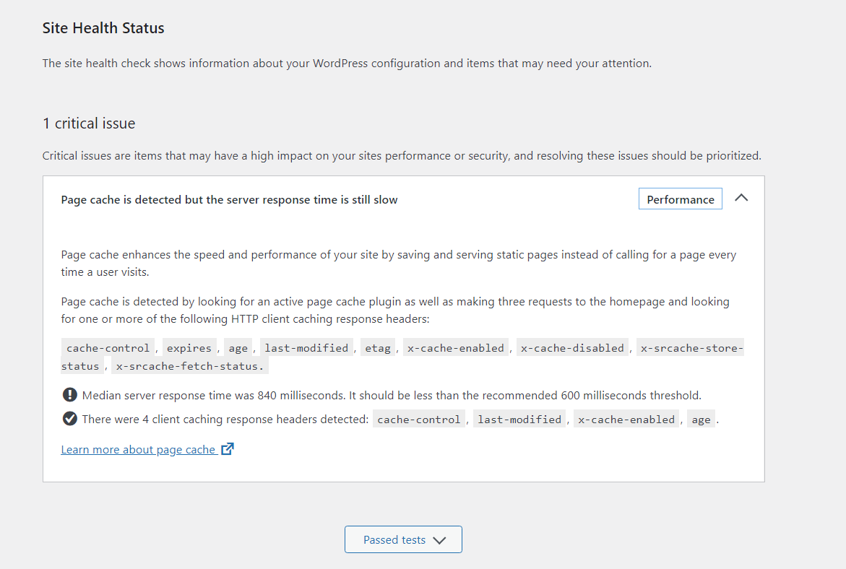Click the down chevron inside Passed tests

[440, 540]
